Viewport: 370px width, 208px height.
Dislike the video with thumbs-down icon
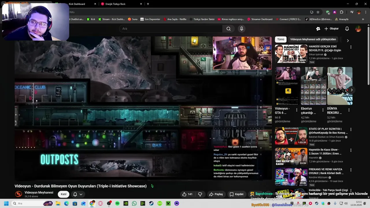[200, 194]
